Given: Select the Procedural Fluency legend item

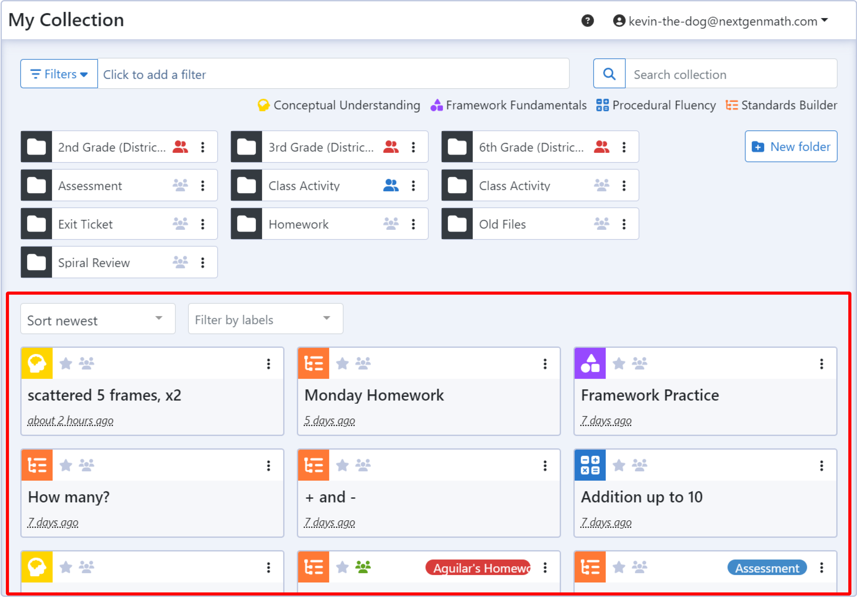Looking at the screenshot, I should coord(656,105).
